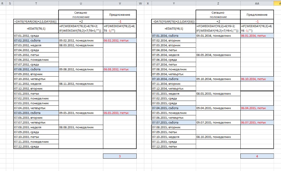
Task: Select column U header
Action: [81, 3]
